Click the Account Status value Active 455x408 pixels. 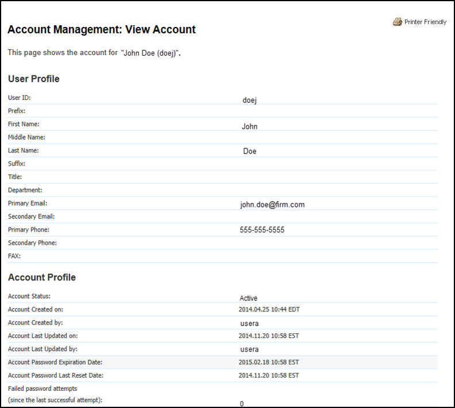click(x=249, y=298)
